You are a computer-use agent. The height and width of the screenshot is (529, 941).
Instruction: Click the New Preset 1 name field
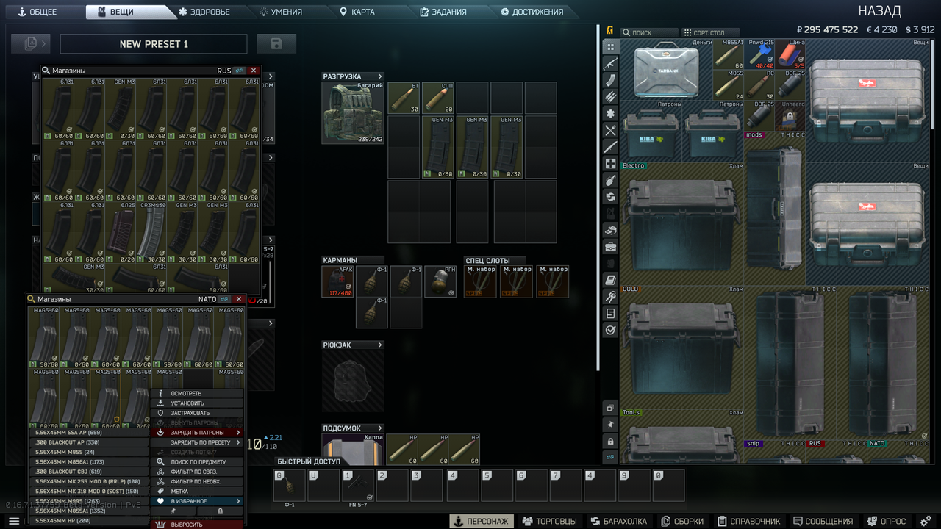(x=154, y=44)
